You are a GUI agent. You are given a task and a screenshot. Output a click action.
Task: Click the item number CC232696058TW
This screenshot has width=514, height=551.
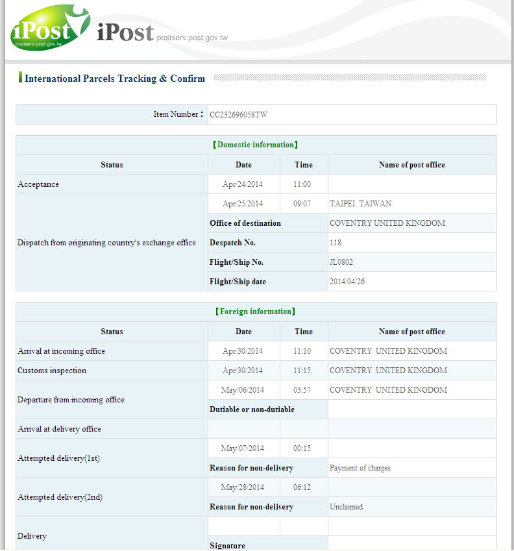pyautogui.click(x=238, y=115)
